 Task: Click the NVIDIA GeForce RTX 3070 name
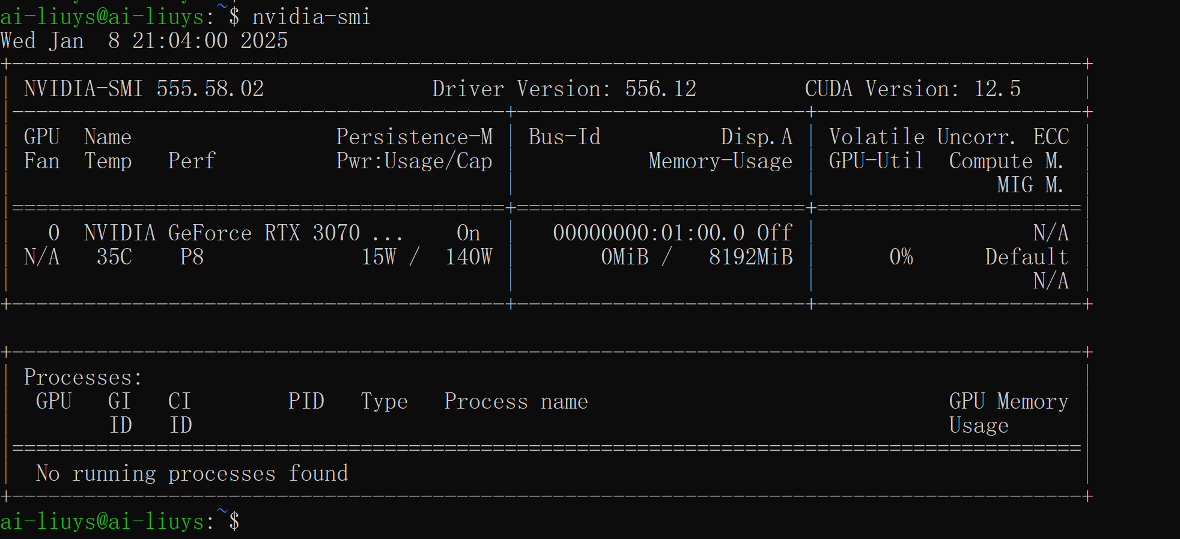(x=222, y=233)
